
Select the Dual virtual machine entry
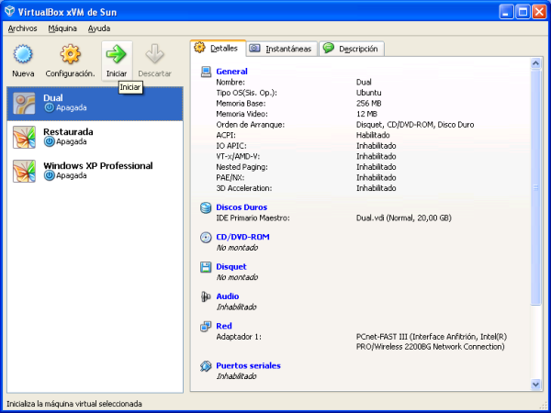tap(94, 102)
